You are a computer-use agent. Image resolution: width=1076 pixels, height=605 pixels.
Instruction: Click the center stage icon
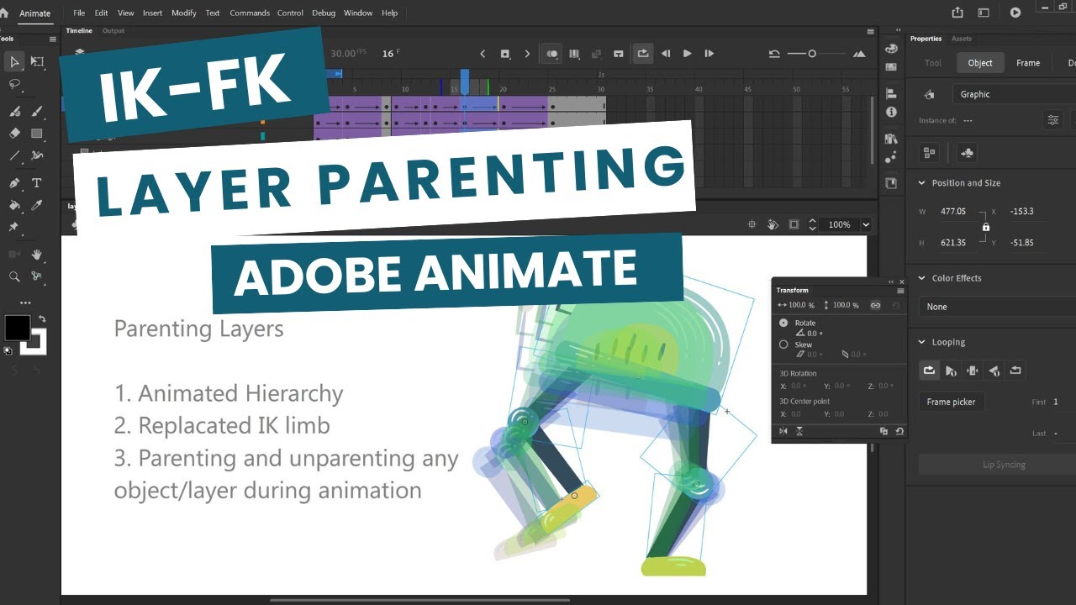pyautogui.click(x=752, y=224)
